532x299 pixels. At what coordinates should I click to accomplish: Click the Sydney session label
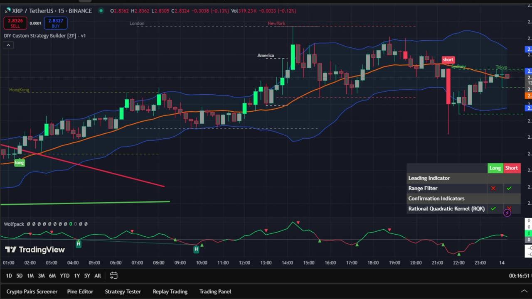pyautogui.click(x=458, y=66)
